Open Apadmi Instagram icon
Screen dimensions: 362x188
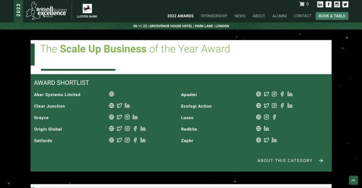pyautogui.click(x=274, y=94)
